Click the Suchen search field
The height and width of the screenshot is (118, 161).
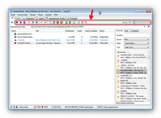(x=137, y=35)
